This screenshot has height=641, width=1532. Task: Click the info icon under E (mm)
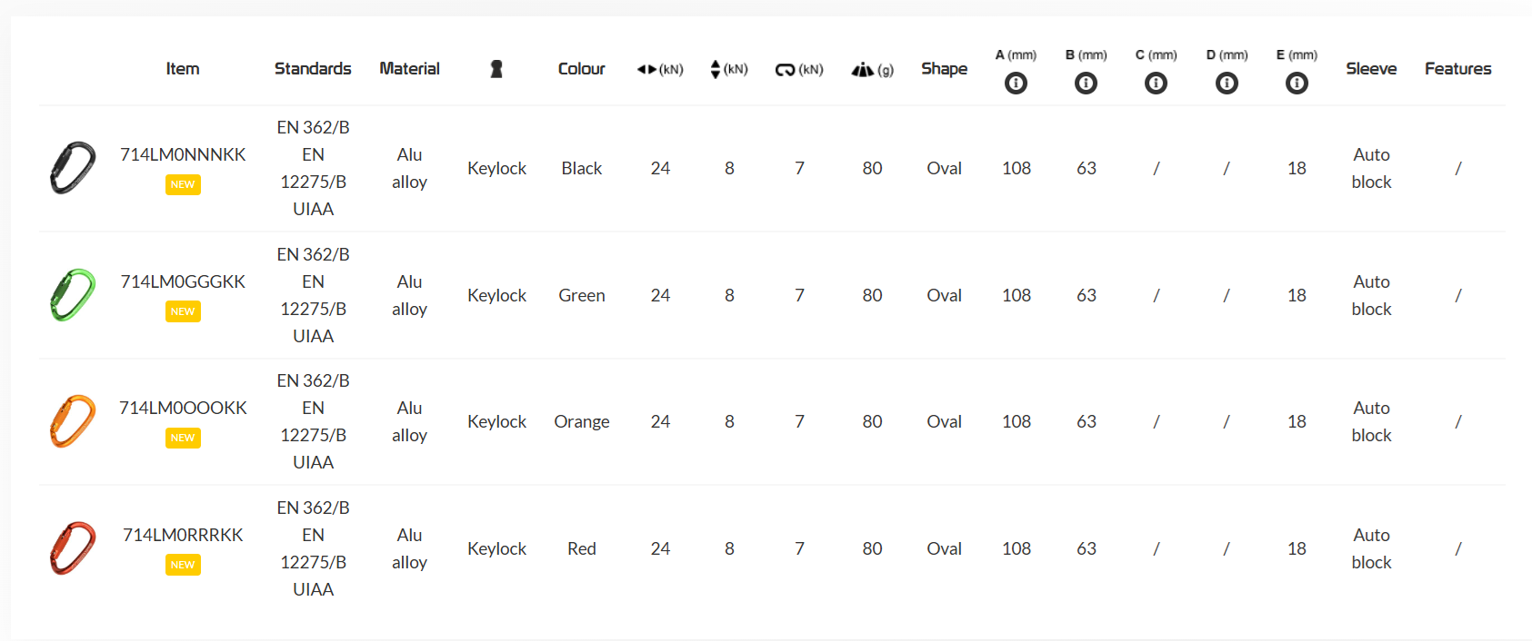tap(1297, 84)
